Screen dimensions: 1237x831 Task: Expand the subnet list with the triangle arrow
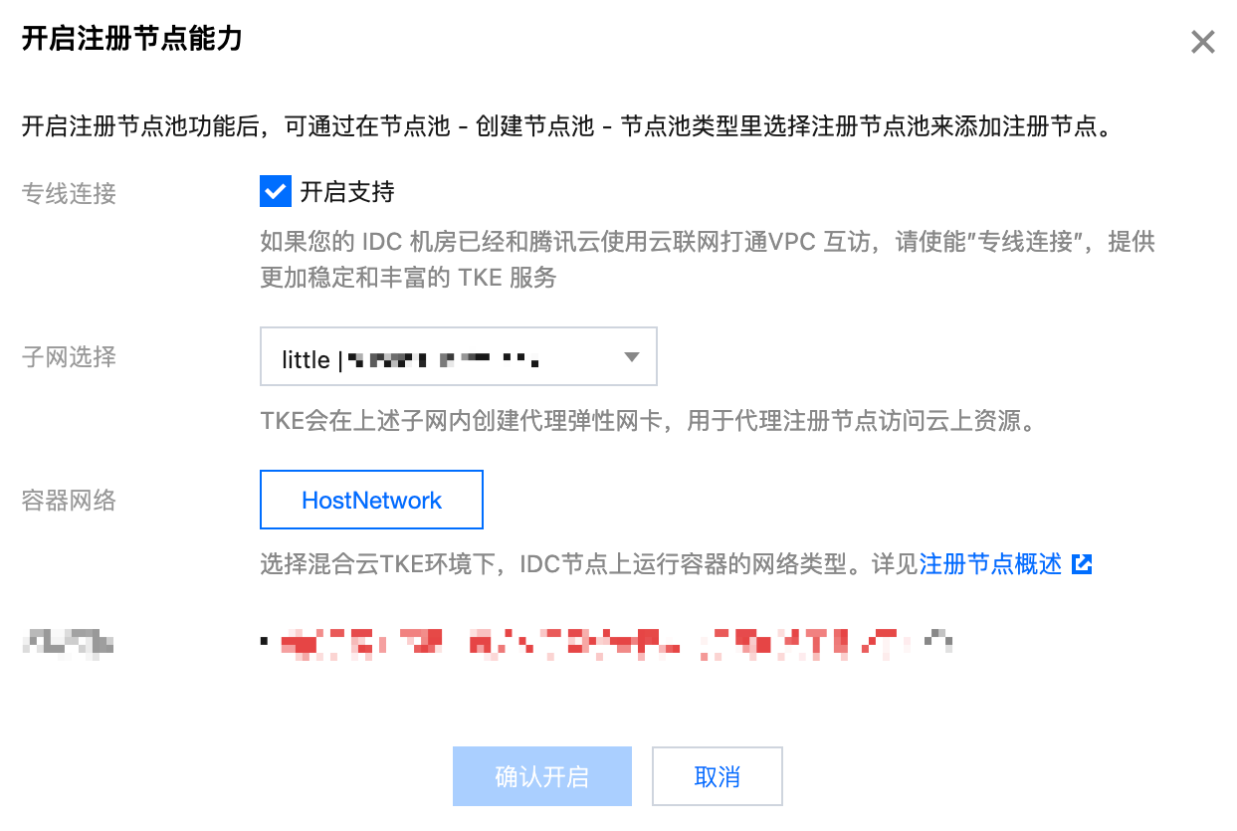631,357
